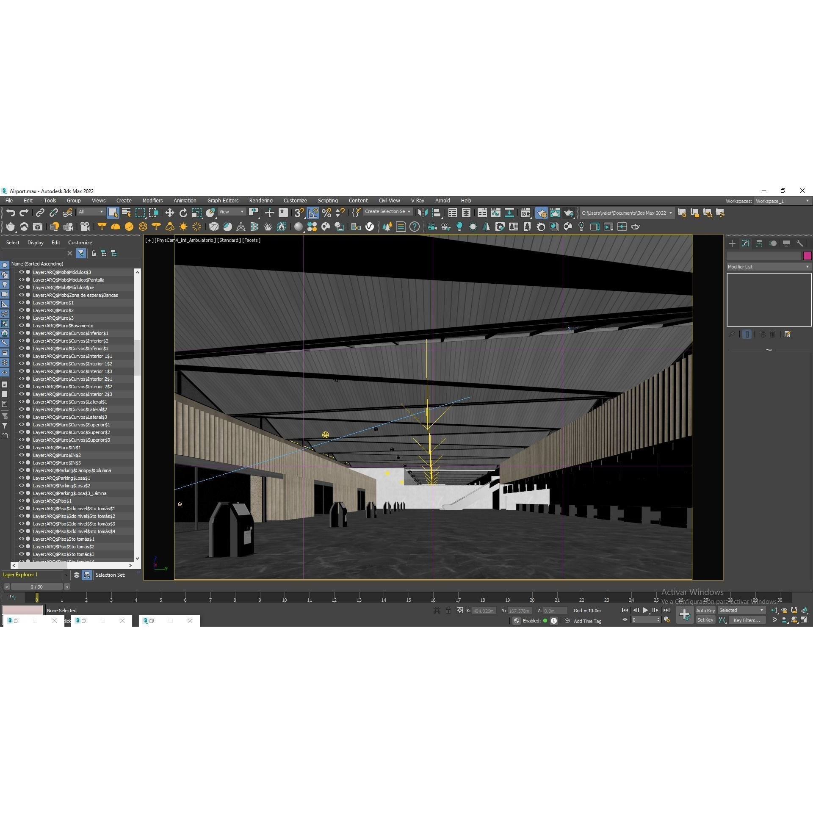This screenshot has width=813, height=813.
Task: Open the Hierarchy tab icon in command panel
Action: (759, 243)
